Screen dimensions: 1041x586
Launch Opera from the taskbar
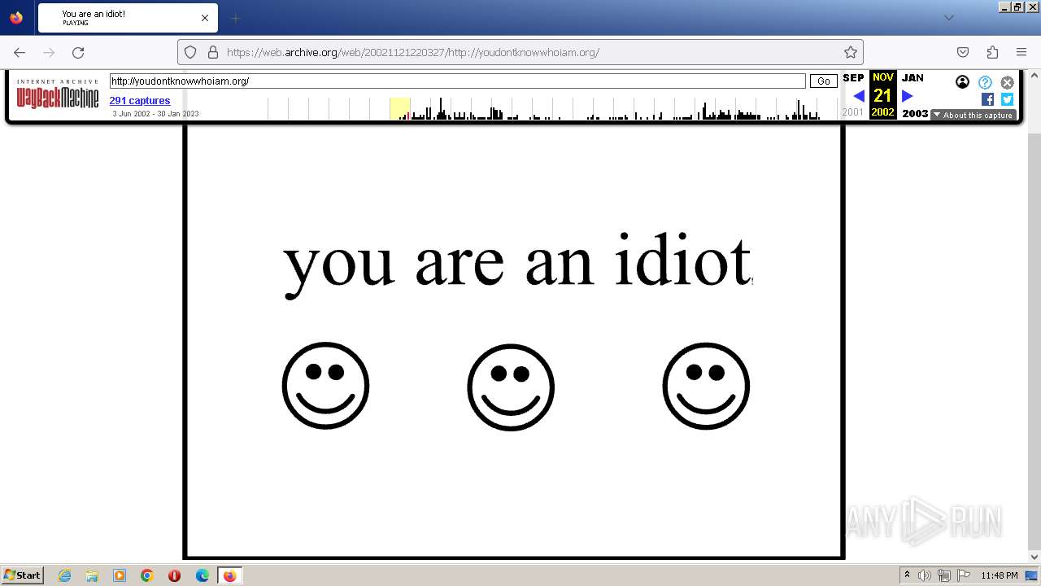tap(175, 575)
